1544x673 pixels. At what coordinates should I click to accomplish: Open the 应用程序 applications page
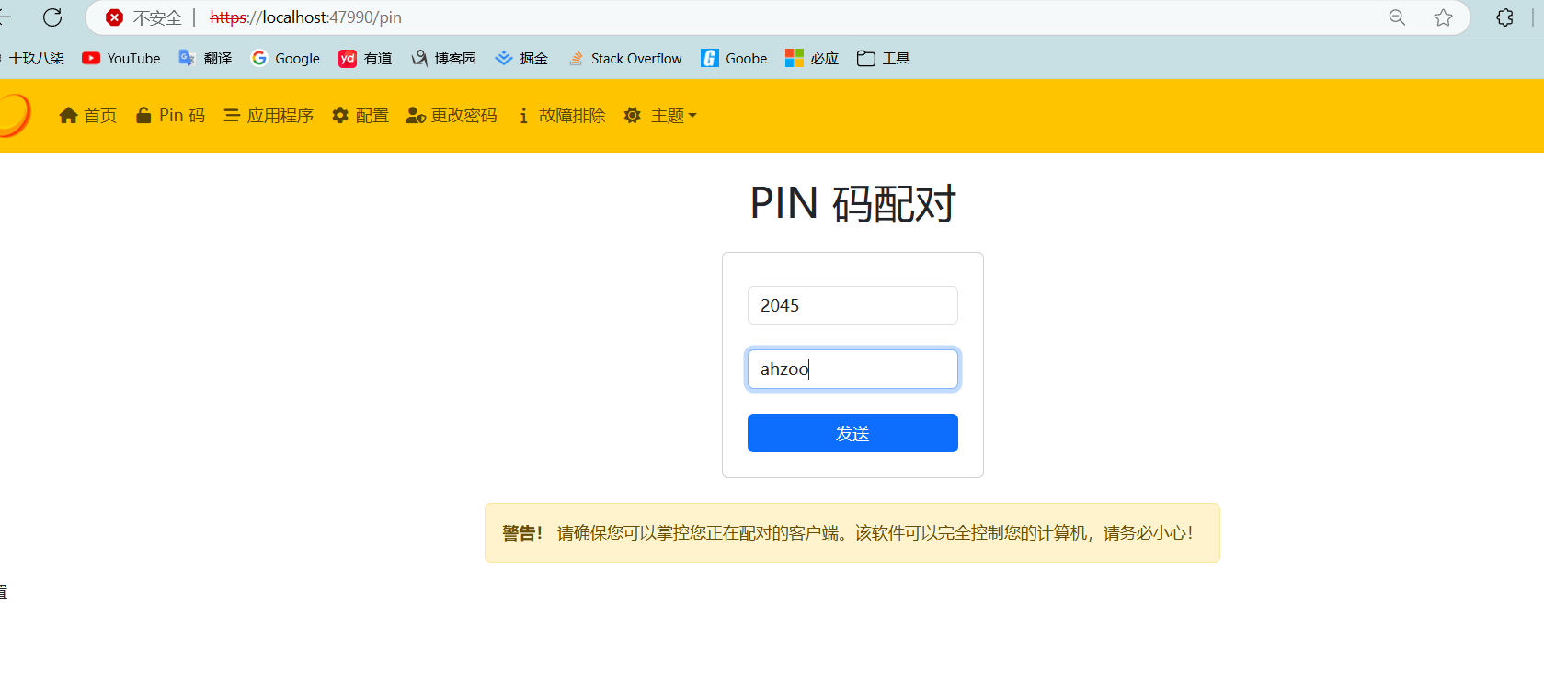(x=269, y=116)
